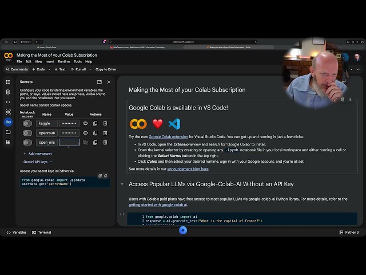Add a Text cell
366x275 pixels.
60,69
